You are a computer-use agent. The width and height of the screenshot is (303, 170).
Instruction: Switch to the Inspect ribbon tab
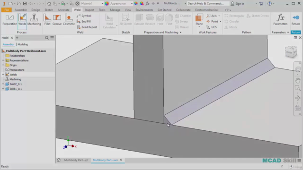tap(89, 10)
